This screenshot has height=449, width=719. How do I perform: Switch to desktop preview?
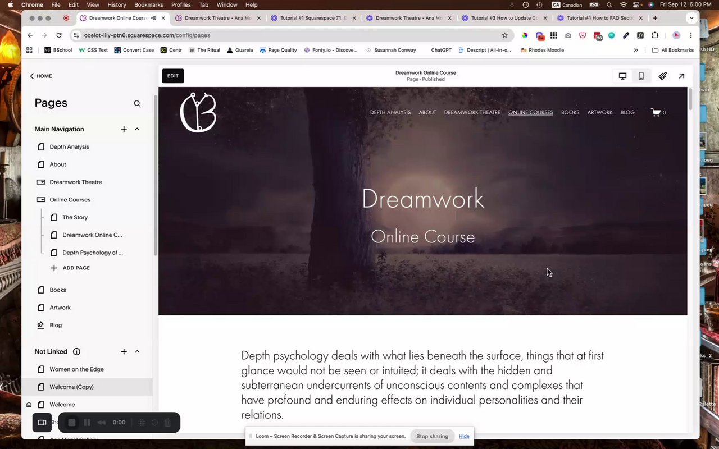622,76
